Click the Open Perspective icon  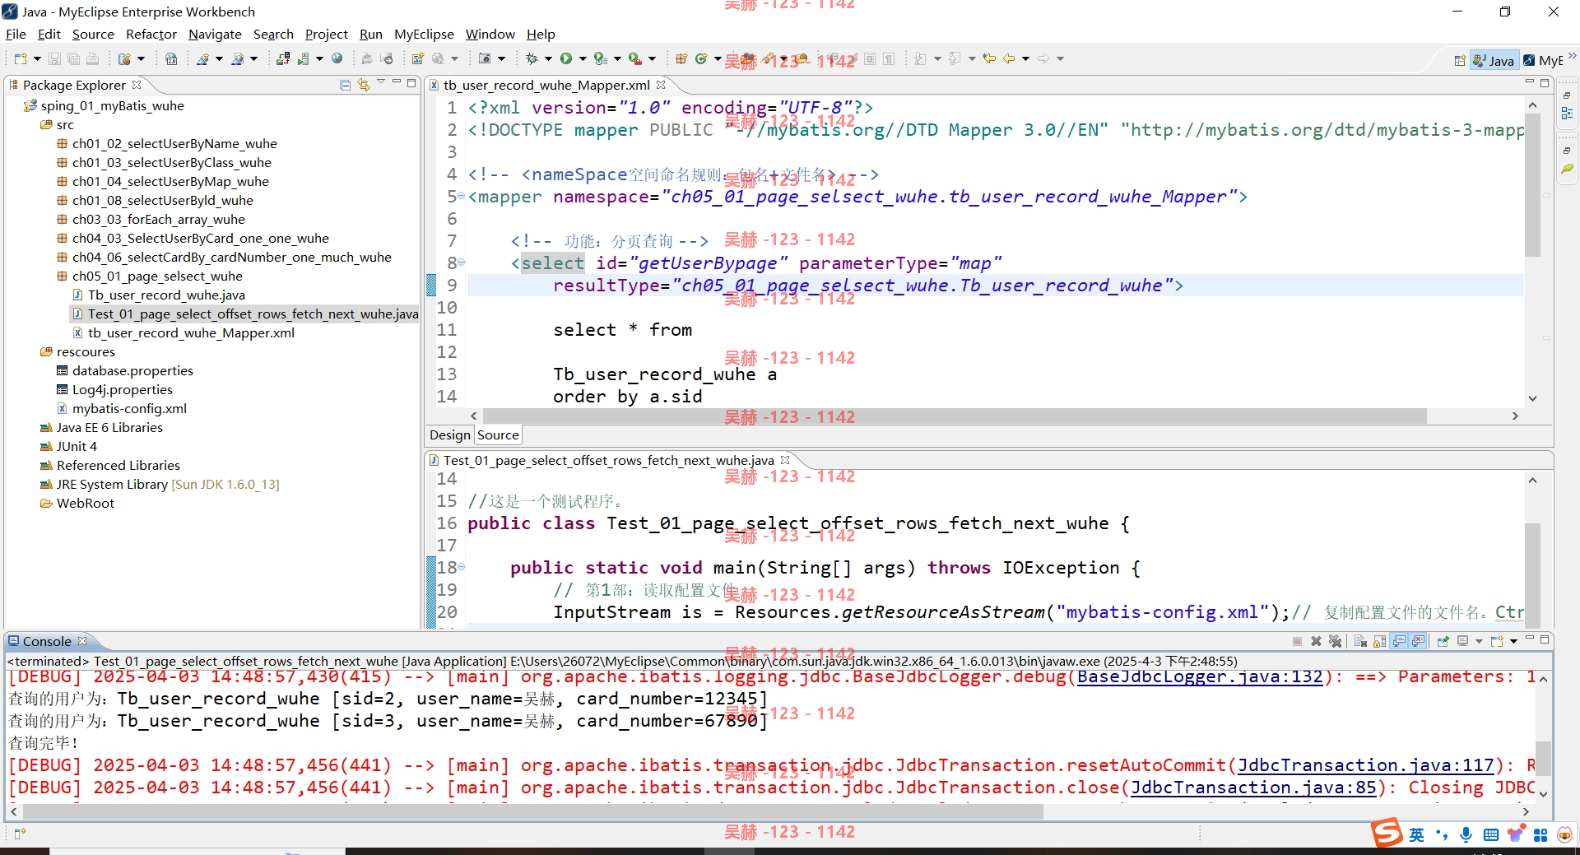pyautogui.click(x=1459, y=60)
